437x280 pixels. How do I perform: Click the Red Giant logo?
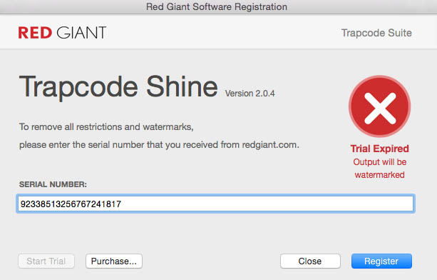click(62, 32)
